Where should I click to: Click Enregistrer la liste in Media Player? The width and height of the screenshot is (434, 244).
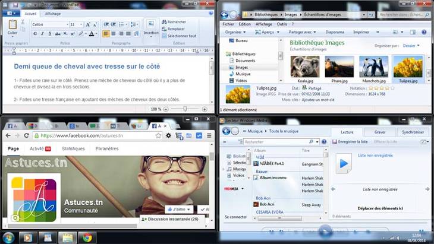pos(350,141)
